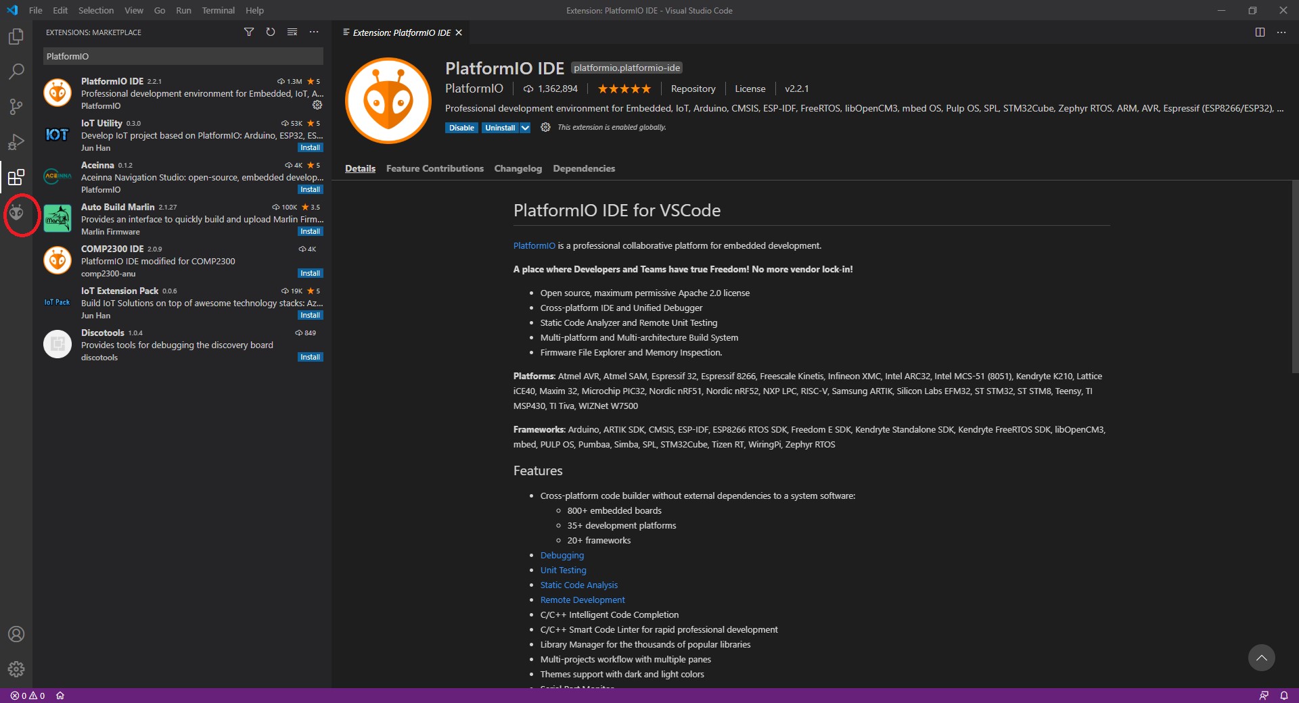Click the v2.2.1 version label

coord(796,89)
